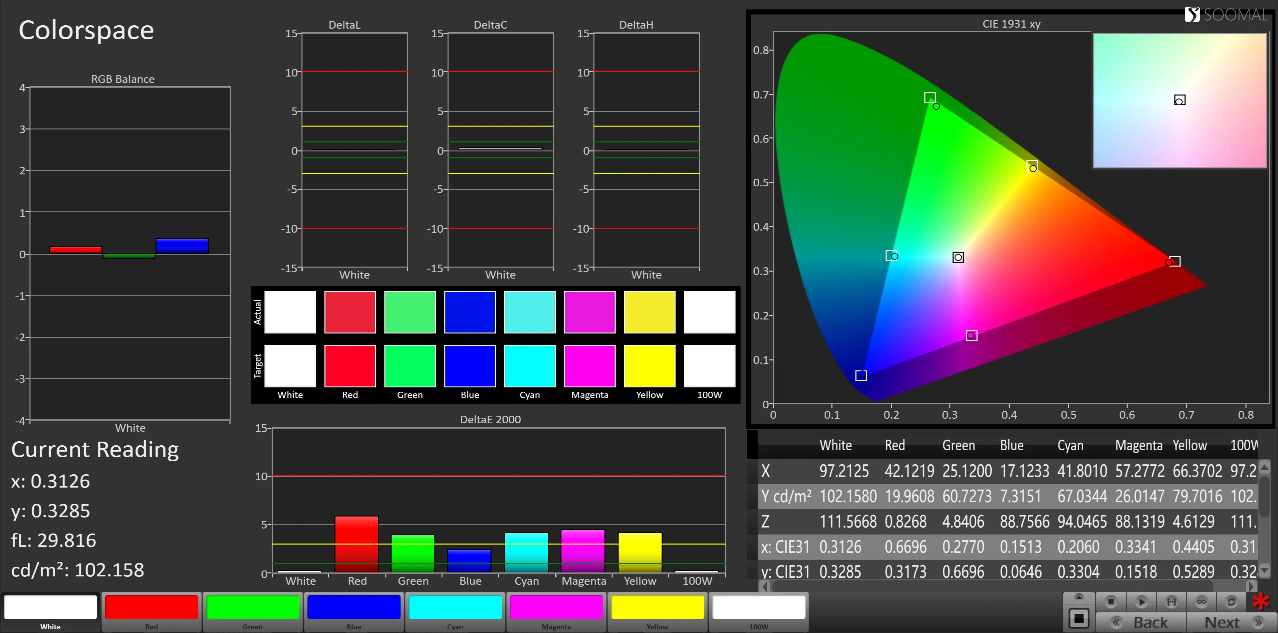Click the table cell 88.7566

[x=1024, y=522]
